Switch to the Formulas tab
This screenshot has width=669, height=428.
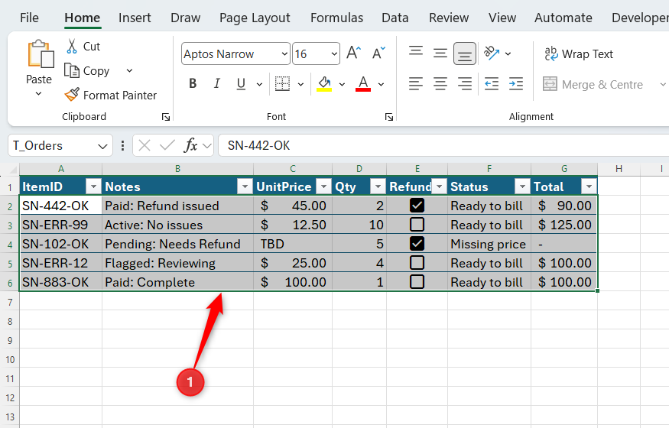(x=336, y=18)
